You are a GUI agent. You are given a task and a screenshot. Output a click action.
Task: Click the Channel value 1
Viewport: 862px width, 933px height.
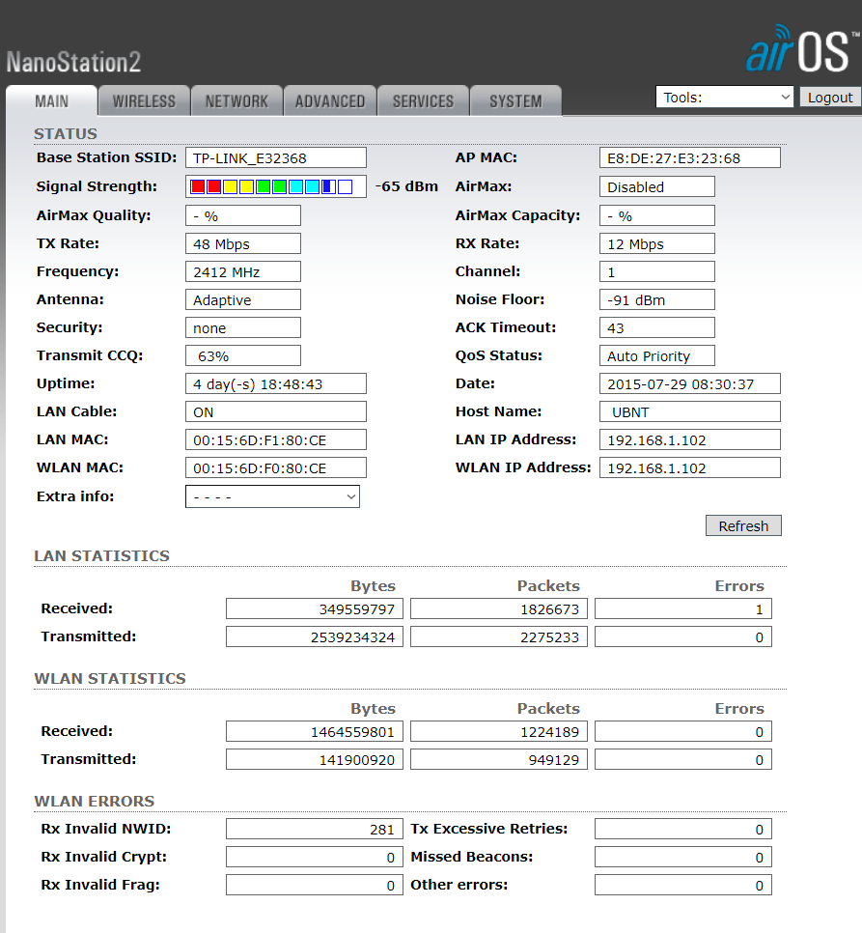[657, 272]
